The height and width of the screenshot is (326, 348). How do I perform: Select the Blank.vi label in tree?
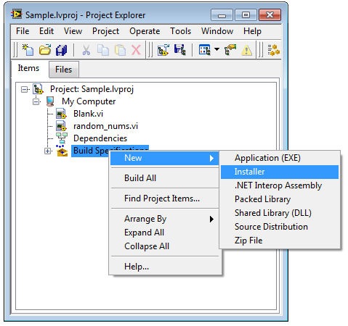[89, 114]
